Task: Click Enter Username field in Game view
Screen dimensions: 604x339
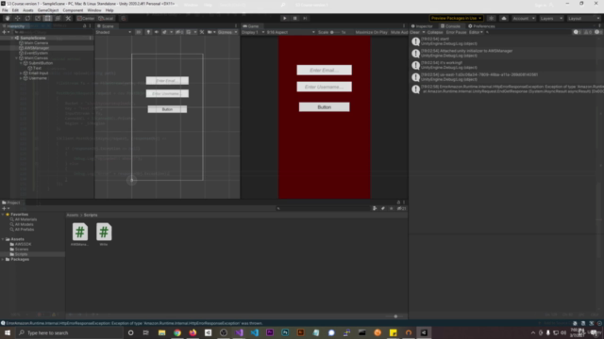Action: point(324,87)
